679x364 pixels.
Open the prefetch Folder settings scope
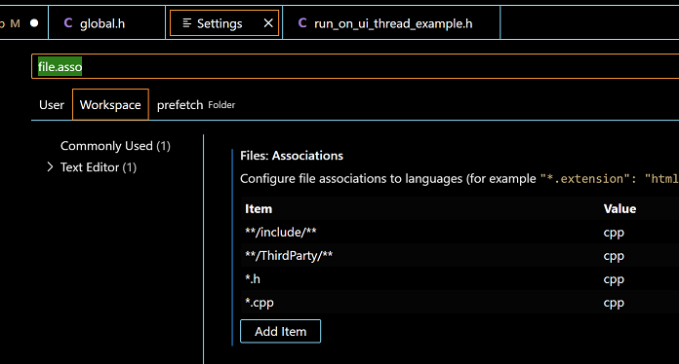[196, 105]
